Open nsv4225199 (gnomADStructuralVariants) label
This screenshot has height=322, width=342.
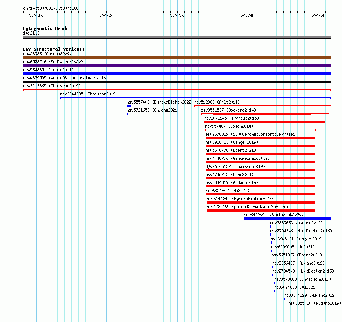pyautogui.click(x=249, y=207)
